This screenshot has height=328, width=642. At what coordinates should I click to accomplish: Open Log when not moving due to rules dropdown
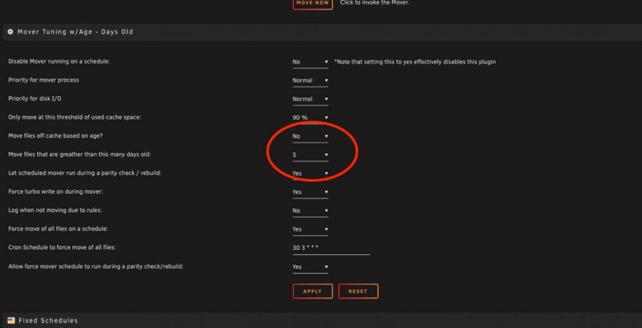point(310,211)
